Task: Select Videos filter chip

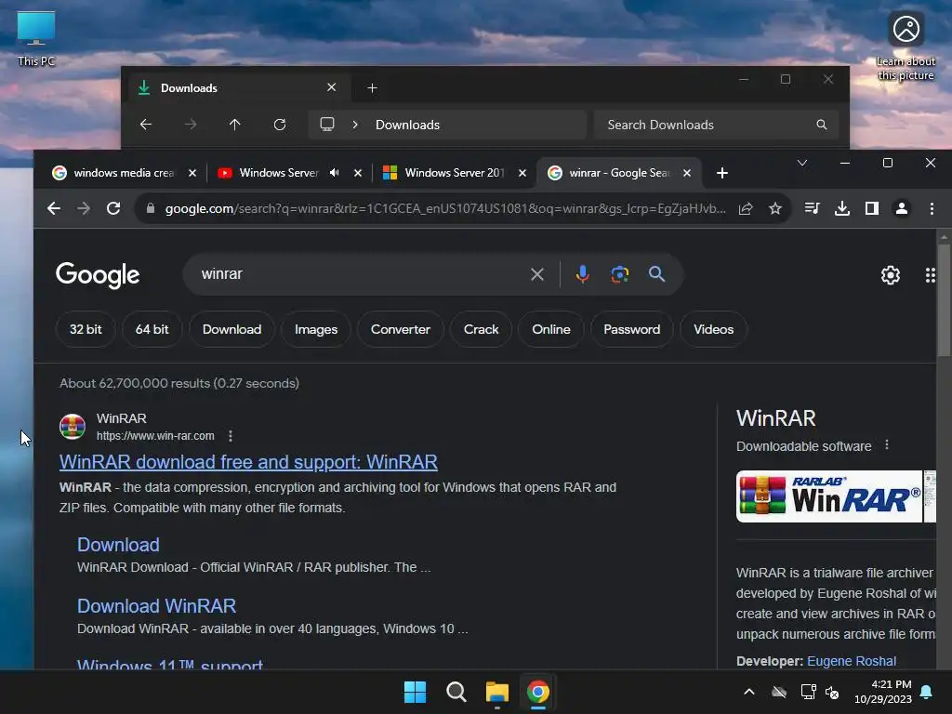Action: tap(713, 329)
